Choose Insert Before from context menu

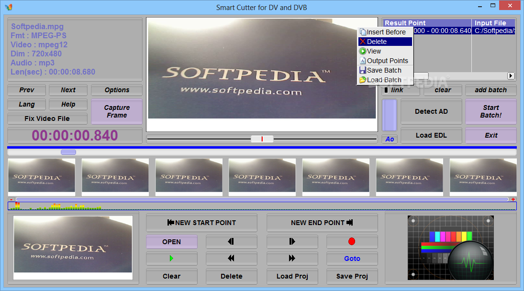point(385,32)
